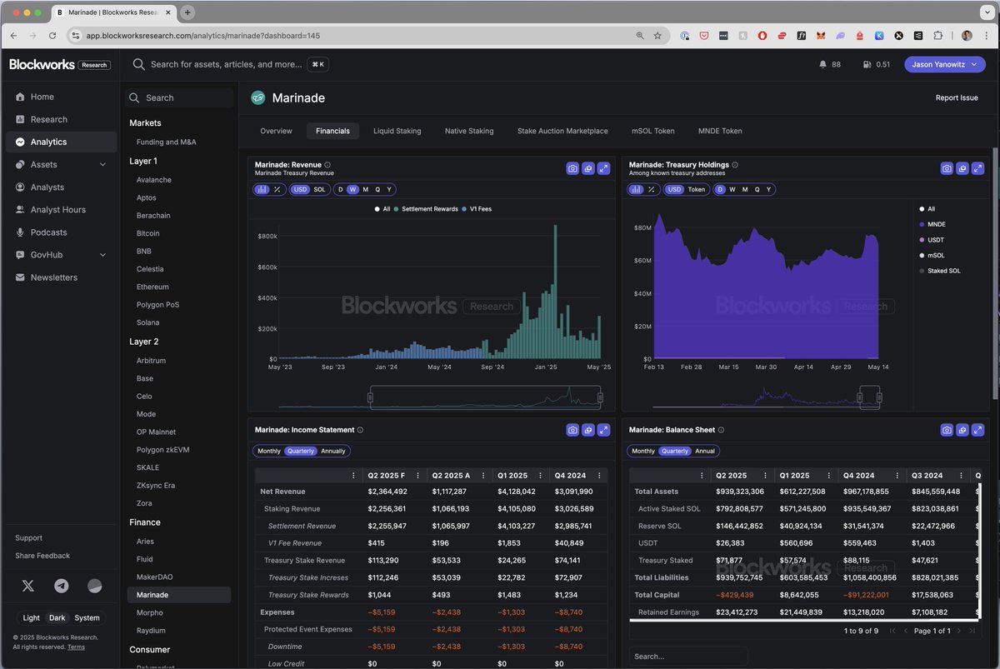Viewport: 1000px width, 669px height.
Task: Expand the GovHub menu in sidebar
Action: 103,255
